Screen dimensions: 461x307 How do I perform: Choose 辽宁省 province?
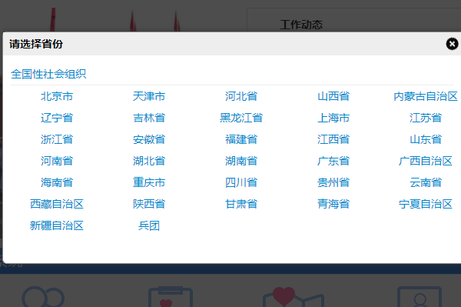57,118
